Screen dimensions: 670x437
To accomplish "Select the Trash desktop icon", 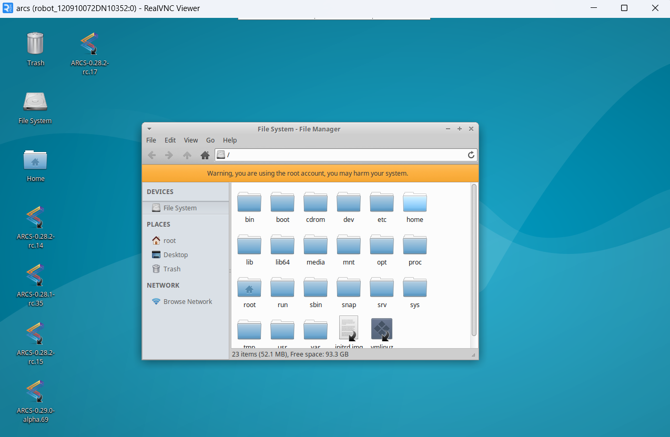I will pos(35,49).
